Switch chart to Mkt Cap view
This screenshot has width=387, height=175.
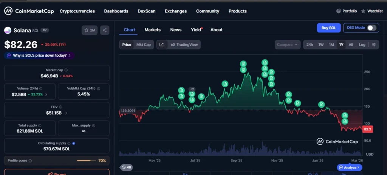143,45
